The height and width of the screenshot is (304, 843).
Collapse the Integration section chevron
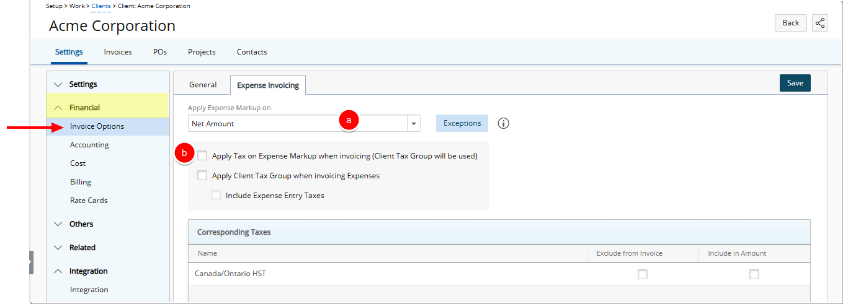(x=58, y=271)
